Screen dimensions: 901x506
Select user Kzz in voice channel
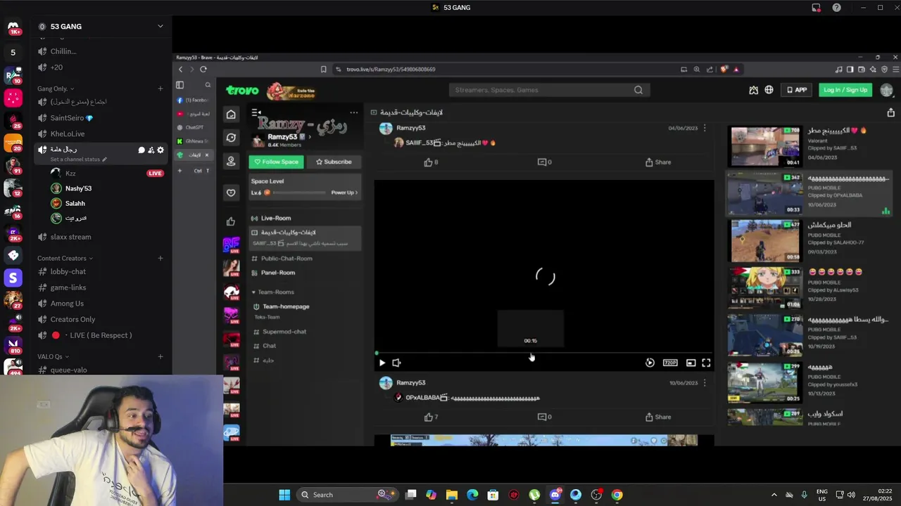point(70,173)
